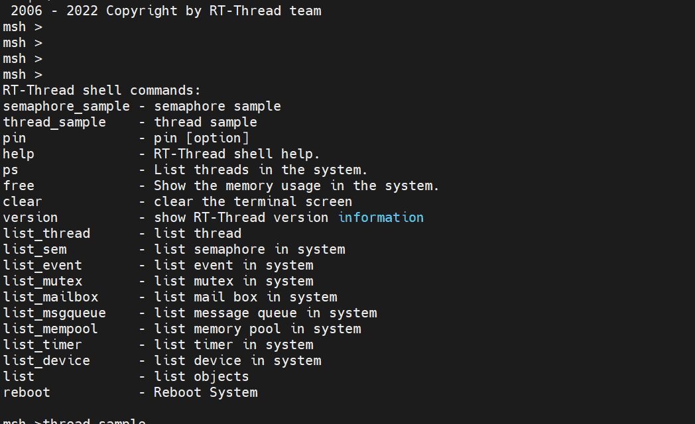Image resolution: width=695 pixels, height=424 pixels.
Task: Click the list_sem command name
Action: [34, 249]
